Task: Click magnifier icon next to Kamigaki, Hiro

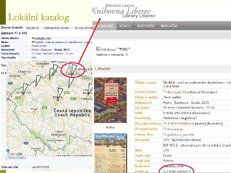Action: point(165,92)
